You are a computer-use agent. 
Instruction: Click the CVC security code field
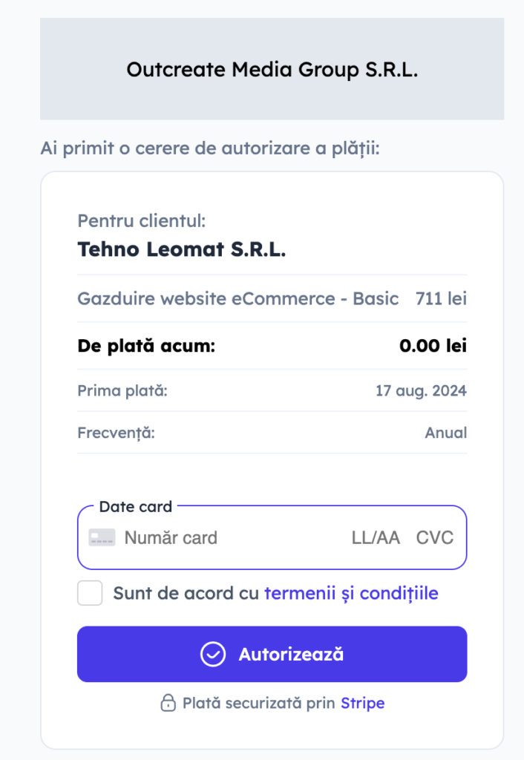click(x=434, y=538)
